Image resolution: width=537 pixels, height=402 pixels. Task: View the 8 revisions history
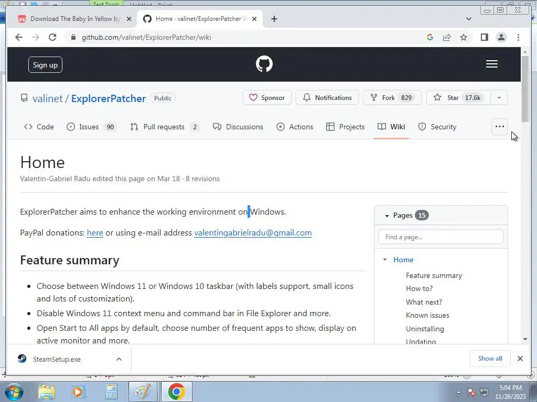coord(203,179)
